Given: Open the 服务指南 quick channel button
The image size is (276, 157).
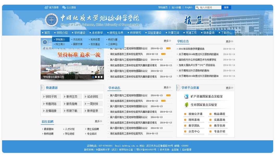Looking at the screenshot, I should point(72,104).
